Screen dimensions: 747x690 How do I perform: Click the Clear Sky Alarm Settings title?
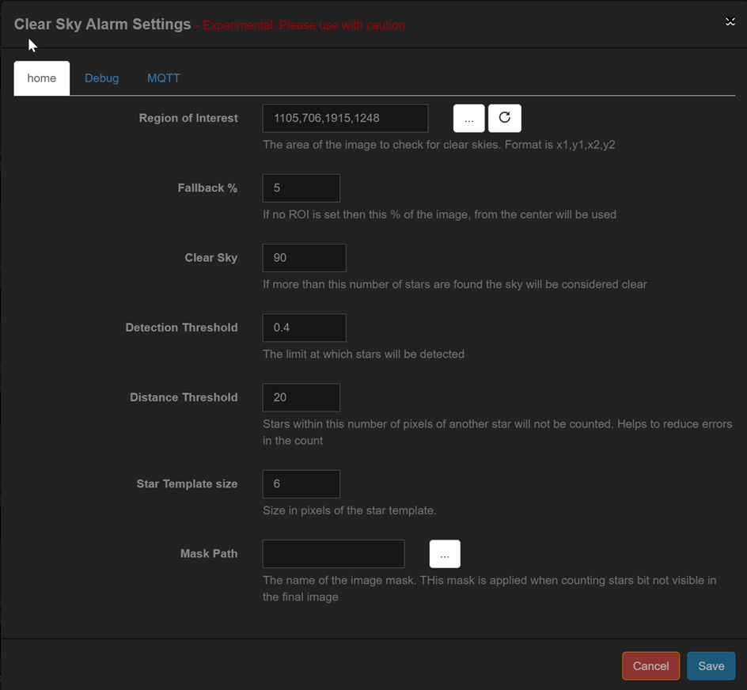point(101,25)
